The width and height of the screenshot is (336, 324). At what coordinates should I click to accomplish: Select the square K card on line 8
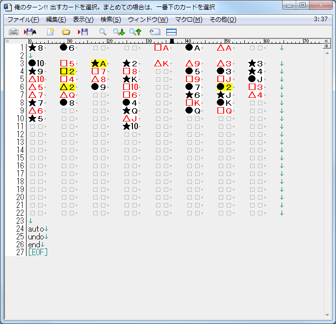click(193, 103)
